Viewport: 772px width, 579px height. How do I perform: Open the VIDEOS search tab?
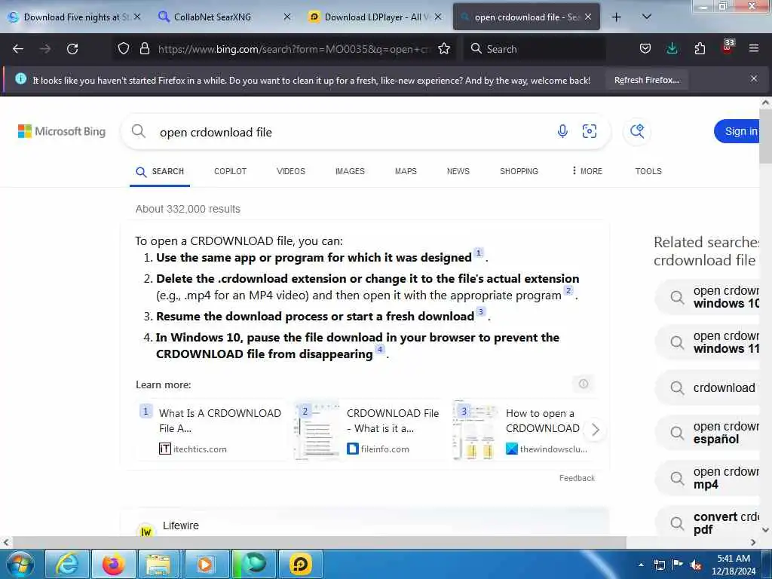pyautogui.click(x=291, y=171)
